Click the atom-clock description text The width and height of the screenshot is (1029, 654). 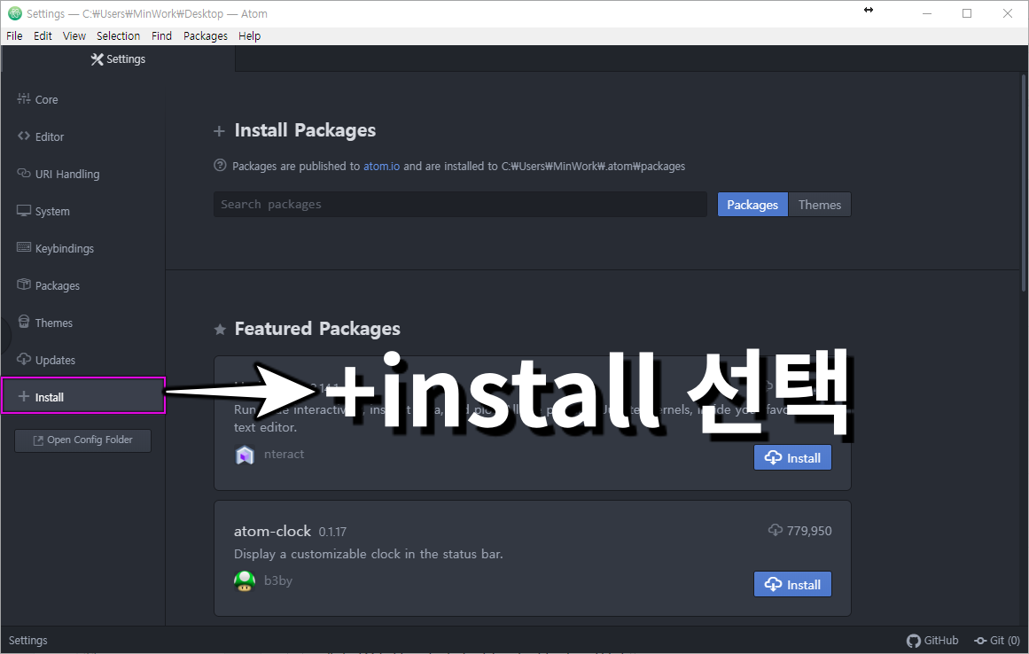[368, 554]
